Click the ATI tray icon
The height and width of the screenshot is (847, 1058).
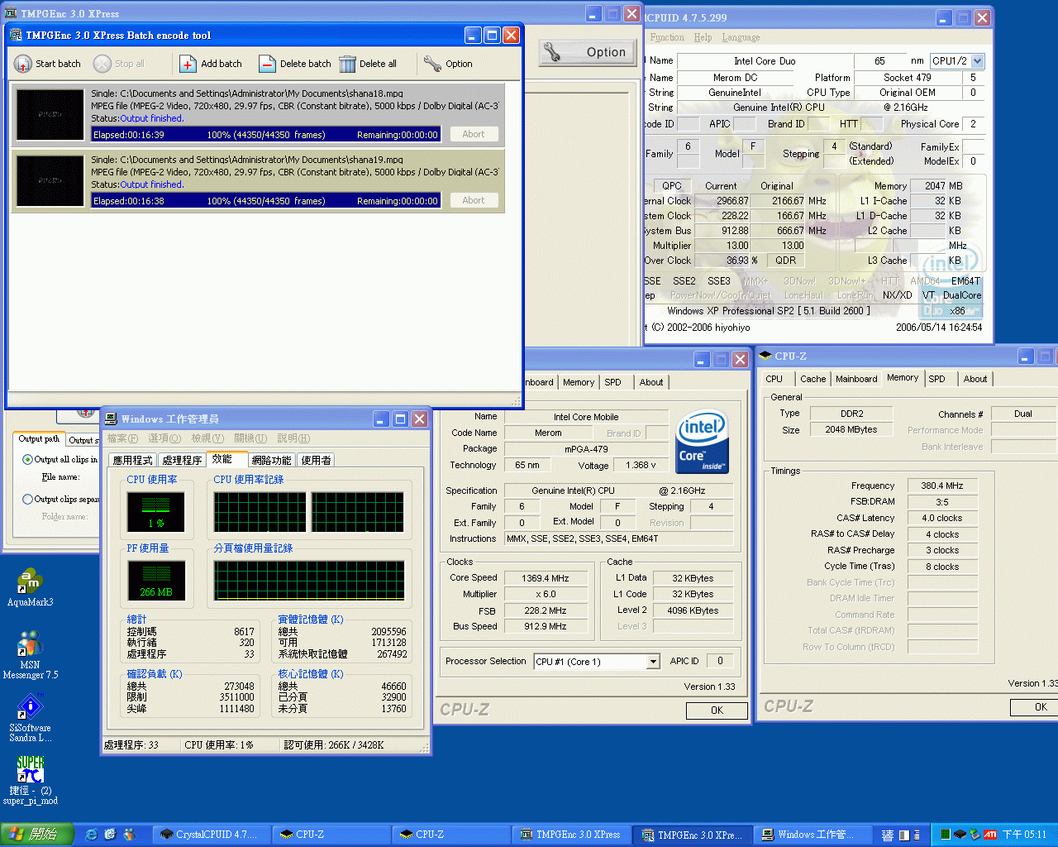coord(989,835)
